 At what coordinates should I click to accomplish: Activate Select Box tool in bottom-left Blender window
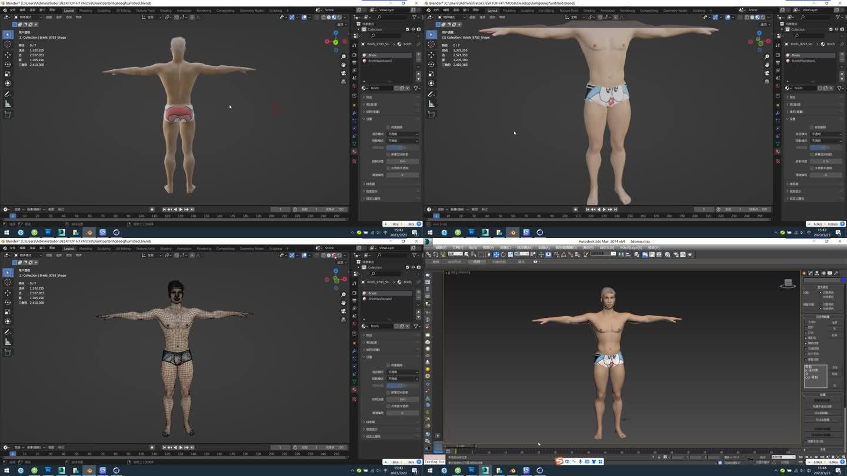pos(8,272)
